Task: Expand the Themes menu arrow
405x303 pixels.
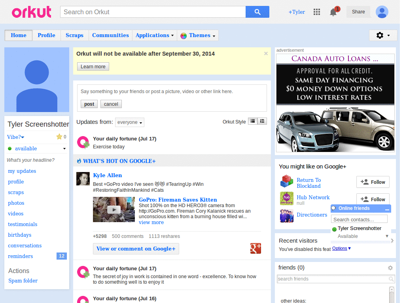Action: [214, 36]
